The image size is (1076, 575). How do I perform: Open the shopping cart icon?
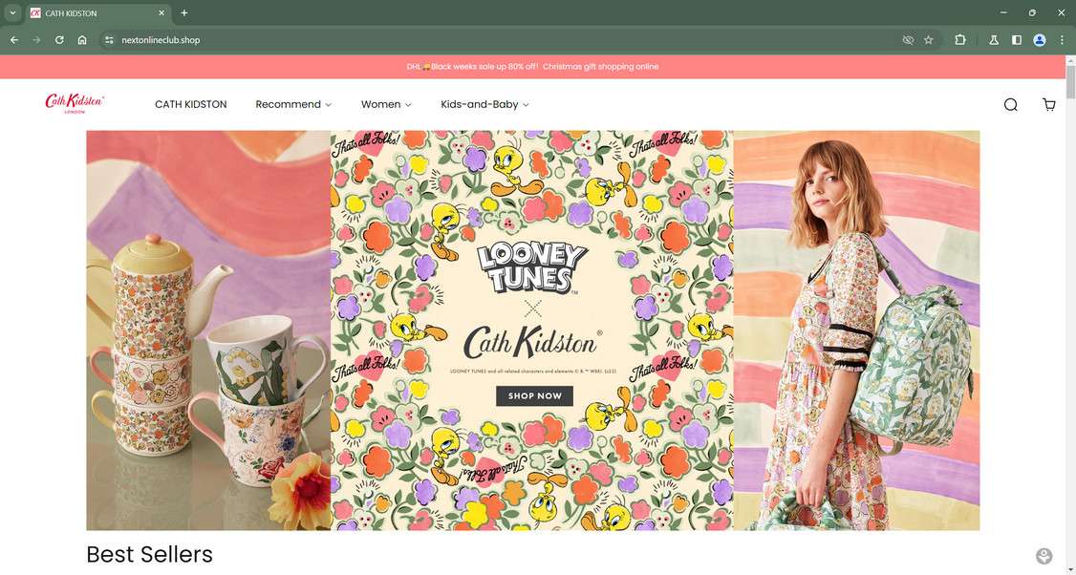(x=1048, y=104)
